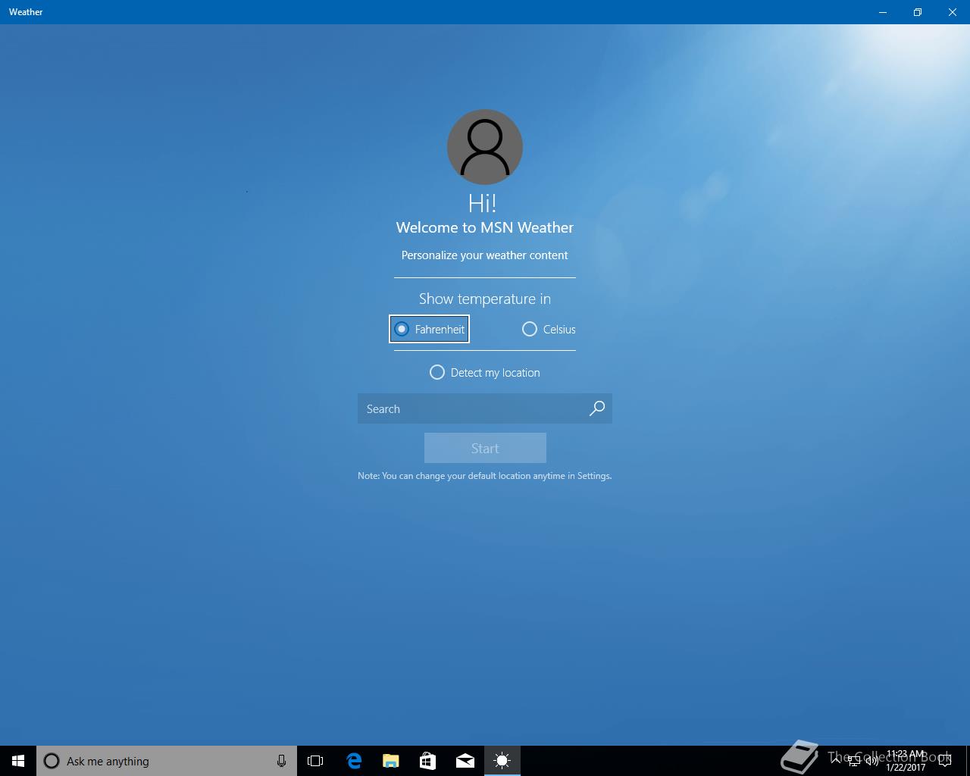Screen dimensions: 970x776
Task: Click the 'Weather' title bar text
Action: pos(26,12)
